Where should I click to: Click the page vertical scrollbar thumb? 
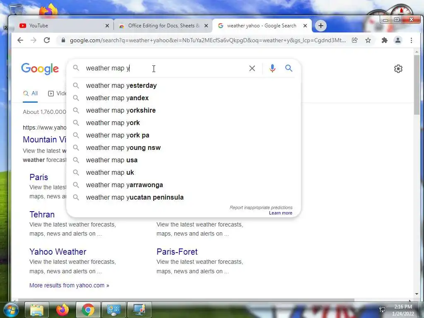pos(417,85)
